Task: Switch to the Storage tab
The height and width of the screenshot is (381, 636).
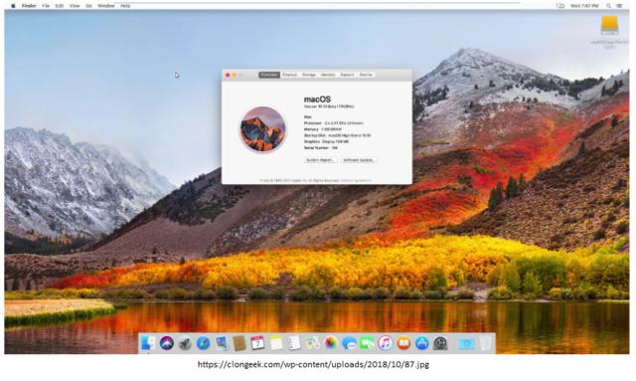Action: (x=309, y=75)
